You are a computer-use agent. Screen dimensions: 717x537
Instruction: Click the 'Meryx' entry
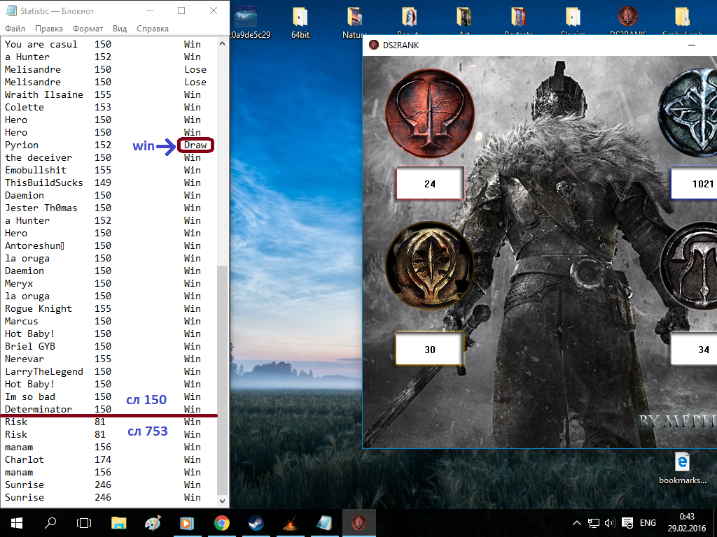click(x=19, y=284)
